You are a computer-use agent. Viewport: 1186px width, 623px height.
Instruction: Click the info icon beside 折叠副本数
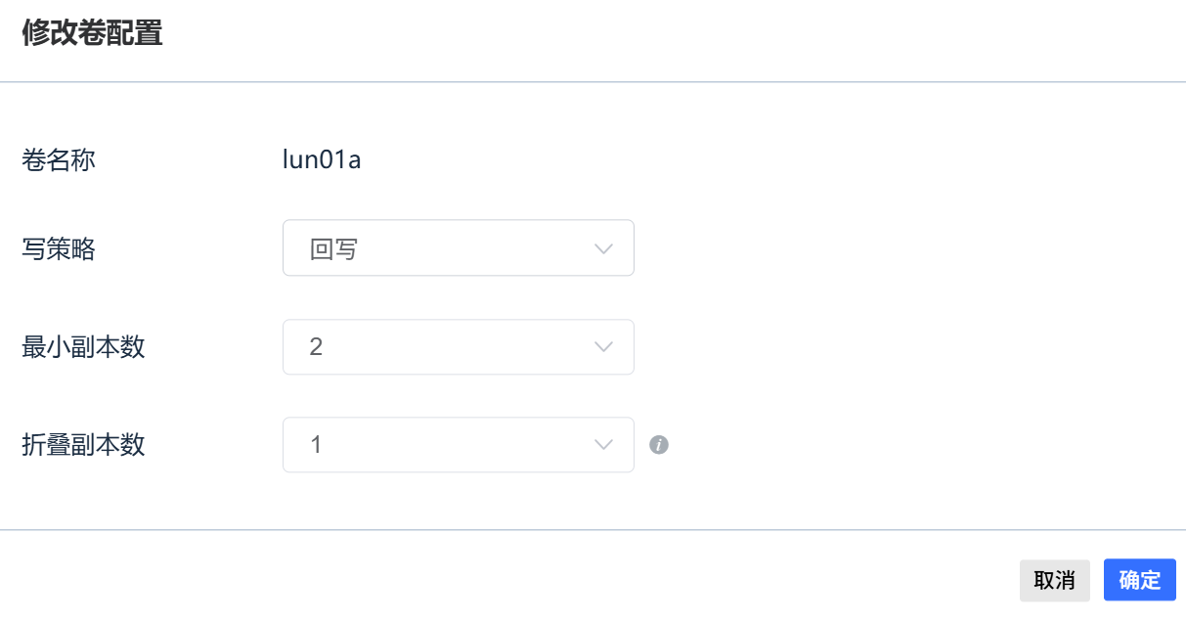pos(659,445)
